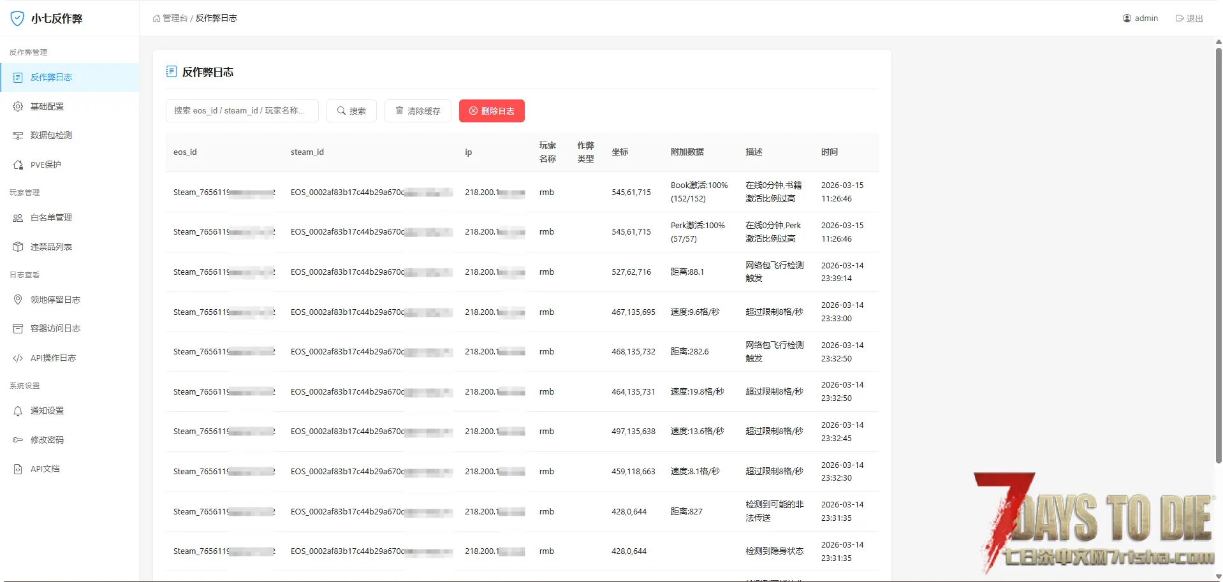This screenshot has width=1223, height=582.
Task: Focus the eos_id / steam_id search field
Action: point(242,111)
